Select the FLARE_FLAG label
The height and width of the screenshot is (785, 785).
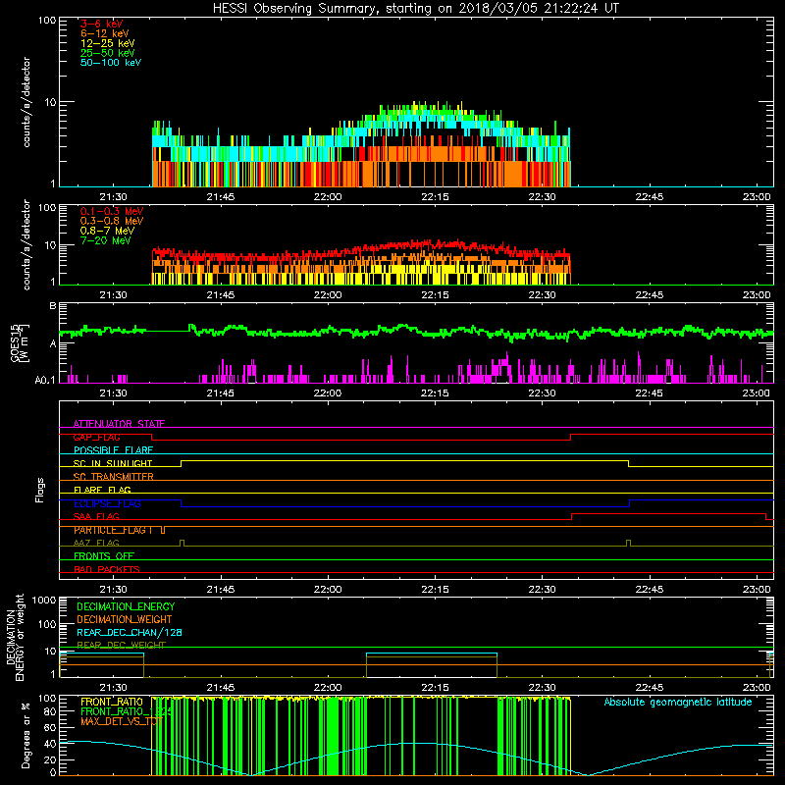coord(102,490)
